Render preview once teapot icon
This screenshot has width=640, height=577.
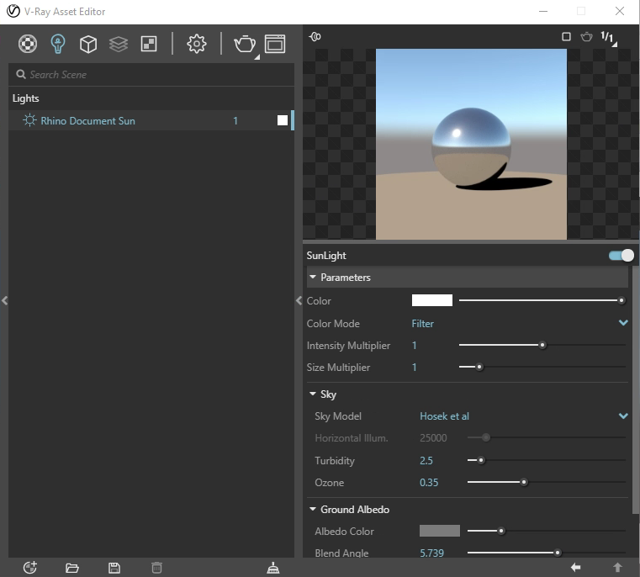[586, 37]
